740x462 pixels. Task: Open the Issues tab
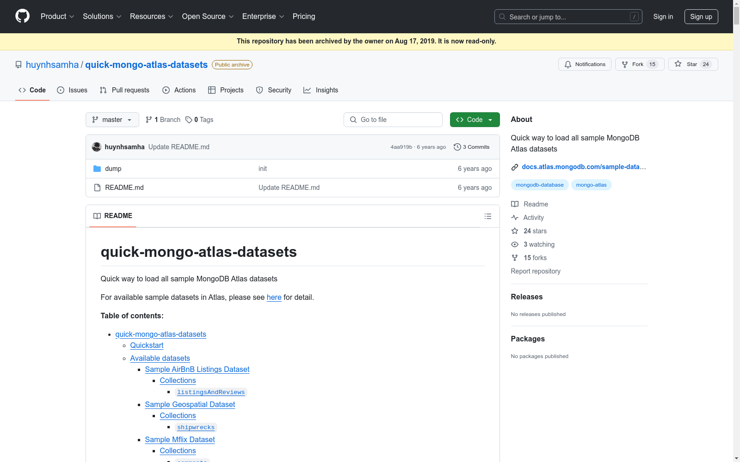pyautogui.click(x=72, y=90)
